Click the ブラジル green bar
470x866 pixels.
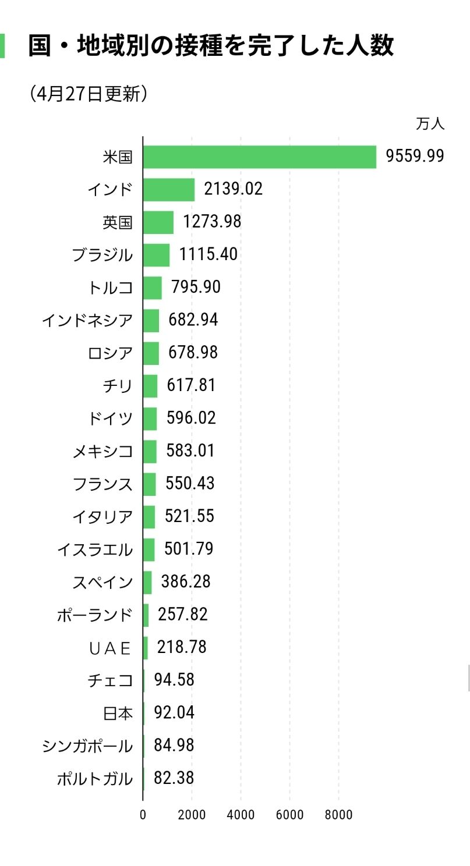tap(156, 254)
